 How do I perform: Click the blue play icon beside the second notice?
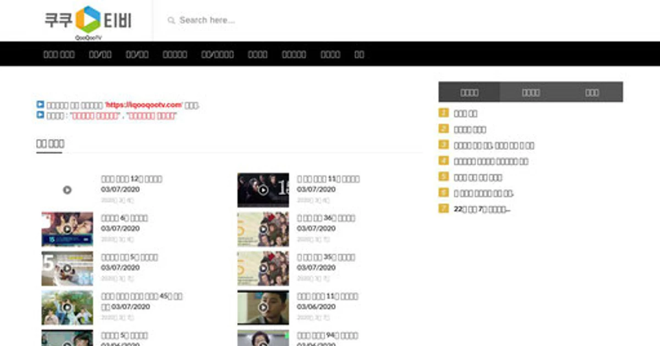[40, 115]
